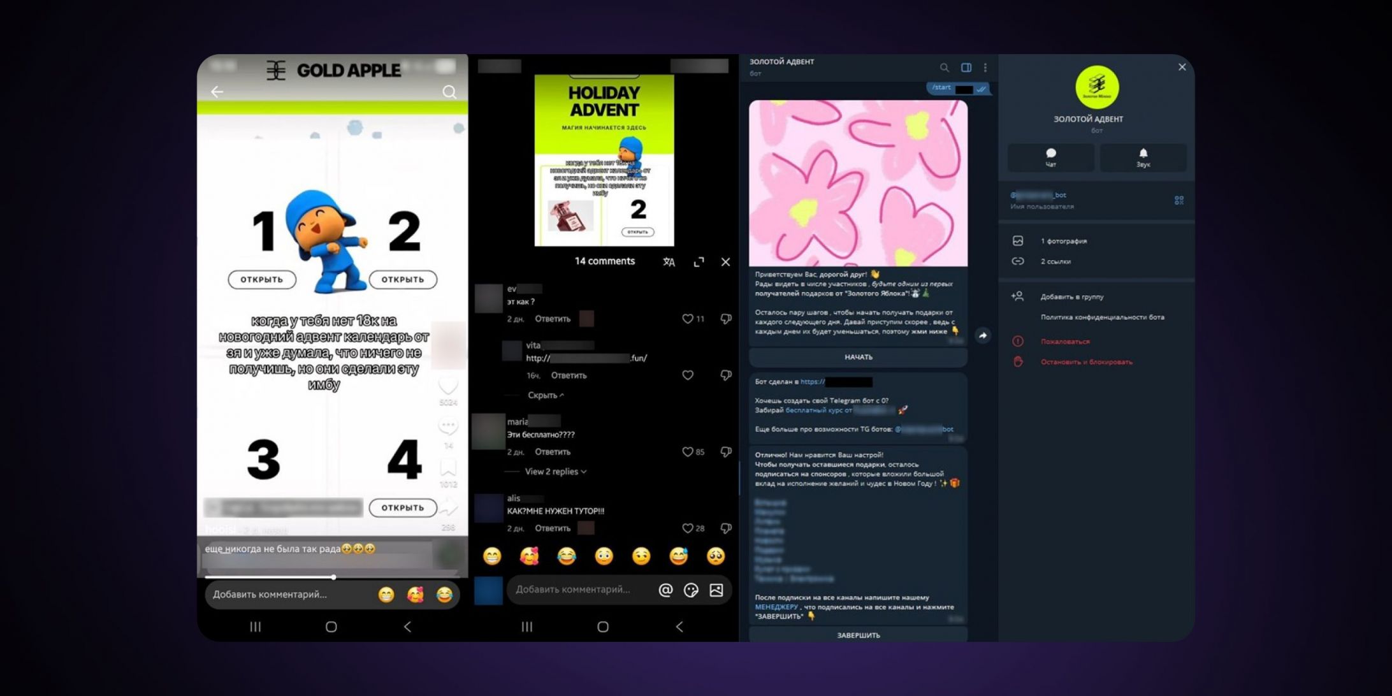1392x696 pixels.
Task: Select 'Добавить в группу' option
Action: (1072, 296)
